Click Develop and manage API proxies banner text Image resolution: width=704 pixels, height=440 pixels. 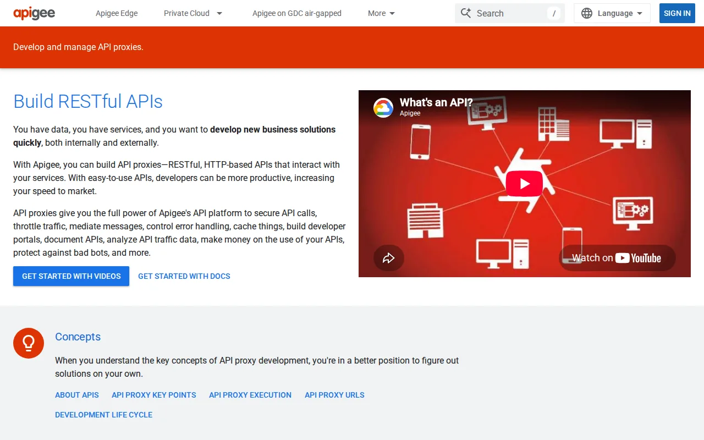click(78, 47)
